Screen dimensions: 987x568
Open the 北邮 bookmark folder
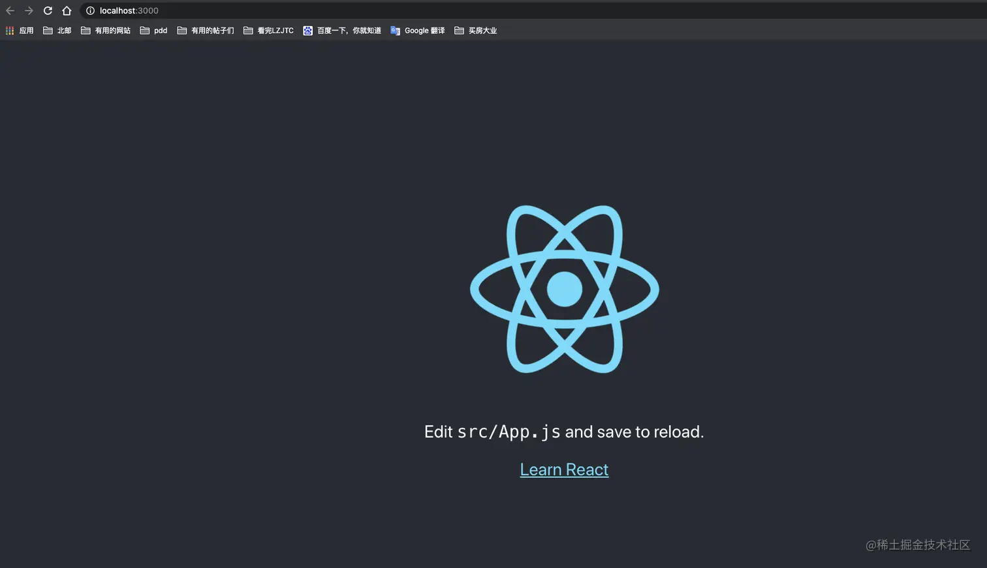(57, 31)
